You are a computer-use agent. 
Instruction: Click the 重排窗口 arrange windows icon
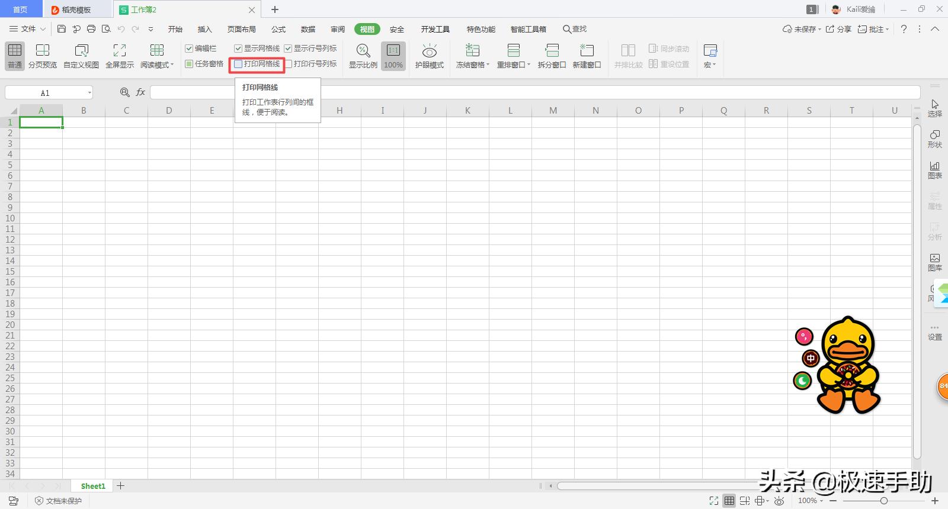click(514, 50)
